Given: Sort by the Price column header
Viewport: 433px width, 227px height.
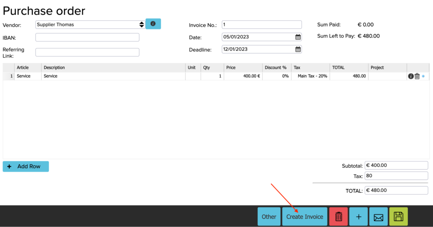Looking at the screenshot, I should (231, 68).
